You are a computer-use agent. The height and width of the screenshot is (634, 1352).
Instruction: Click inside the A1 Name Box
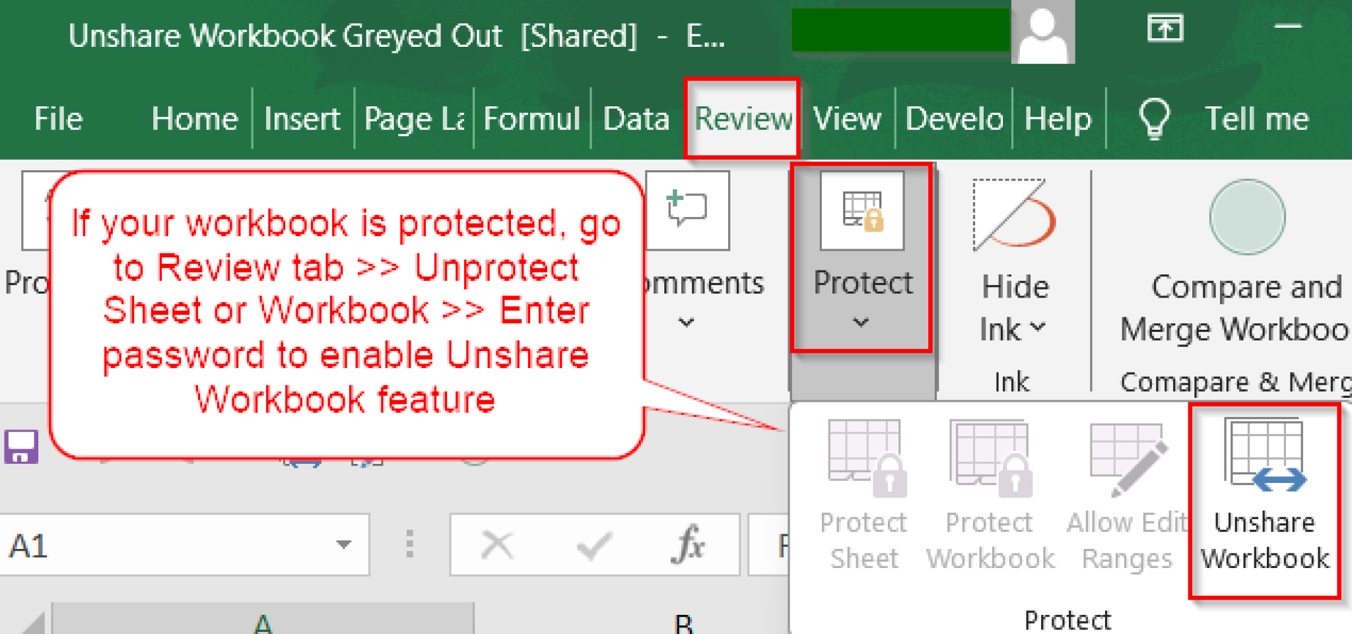[132, 544]
